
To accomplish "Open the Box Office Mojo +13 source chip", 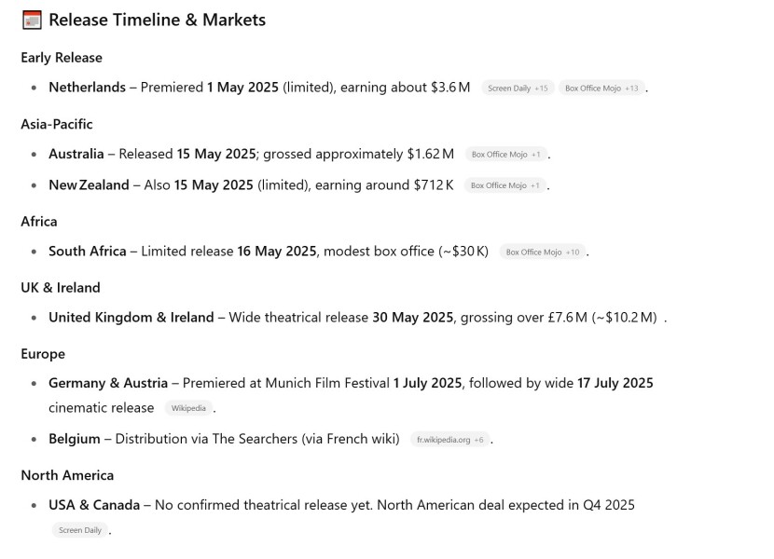I will coord(601,89).
